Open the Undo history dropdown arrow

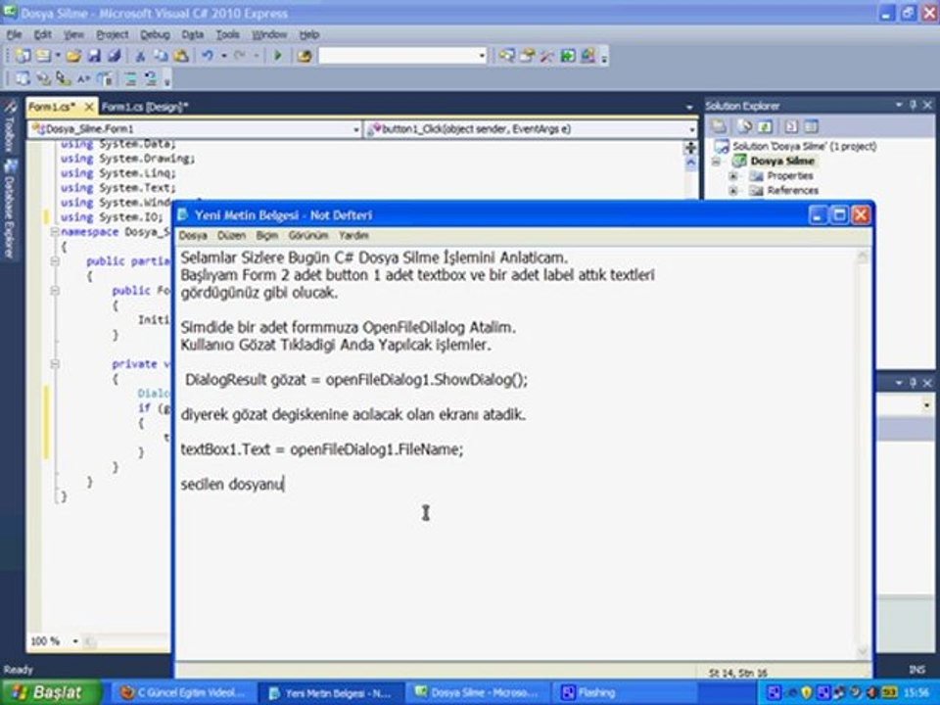pos(223,56)
